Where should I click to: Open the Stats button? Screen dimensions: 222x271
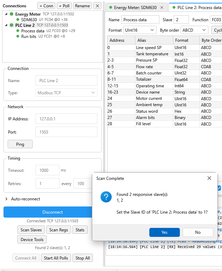point(80,230)
